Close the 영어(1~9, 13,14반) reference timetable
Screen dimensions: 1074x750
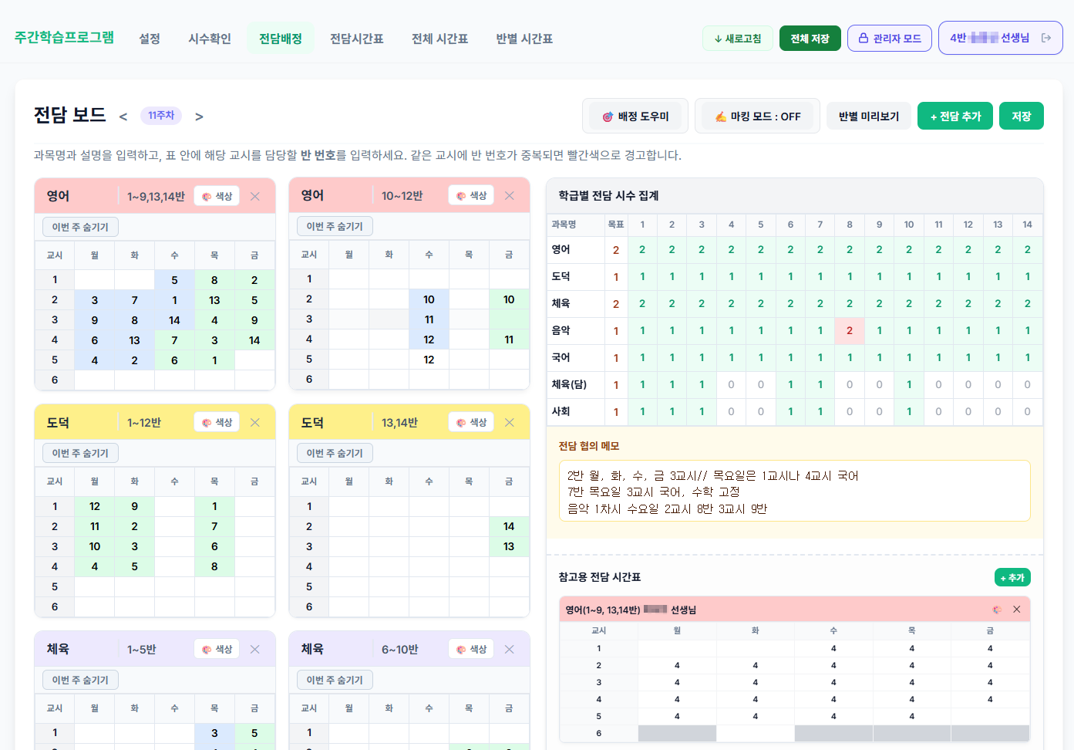[1017, 610]
